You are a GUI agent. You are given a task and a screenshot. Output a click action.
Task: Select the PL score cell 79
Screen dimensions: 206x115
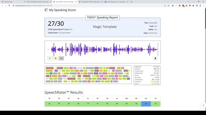click(x=88, y=104)
